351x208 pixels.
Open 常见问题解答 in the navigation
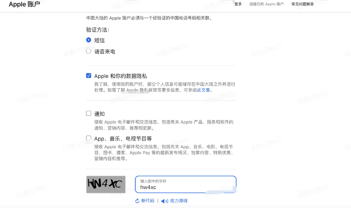click(x=302, y=4)
